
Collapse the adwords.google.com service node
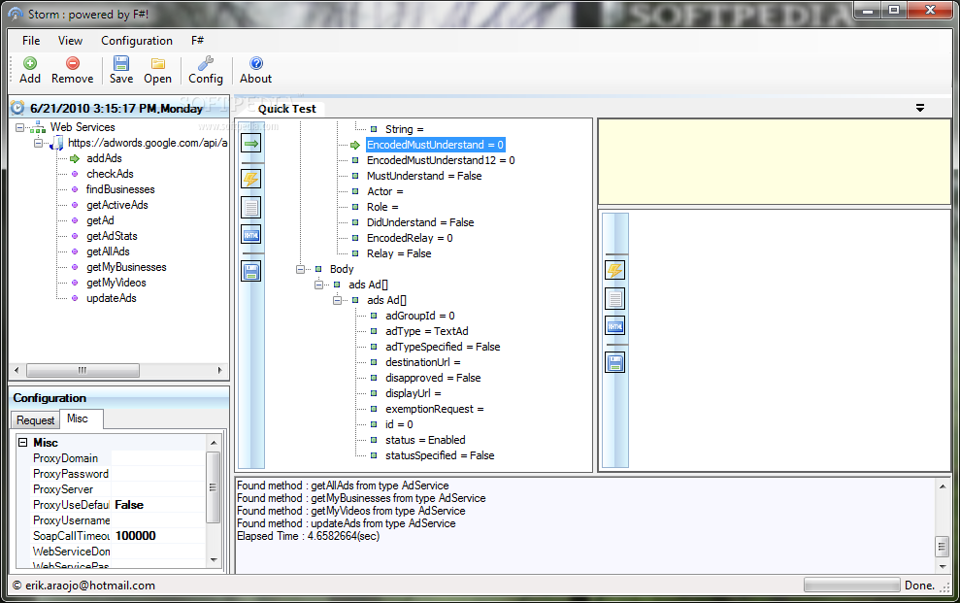point(38,143)
